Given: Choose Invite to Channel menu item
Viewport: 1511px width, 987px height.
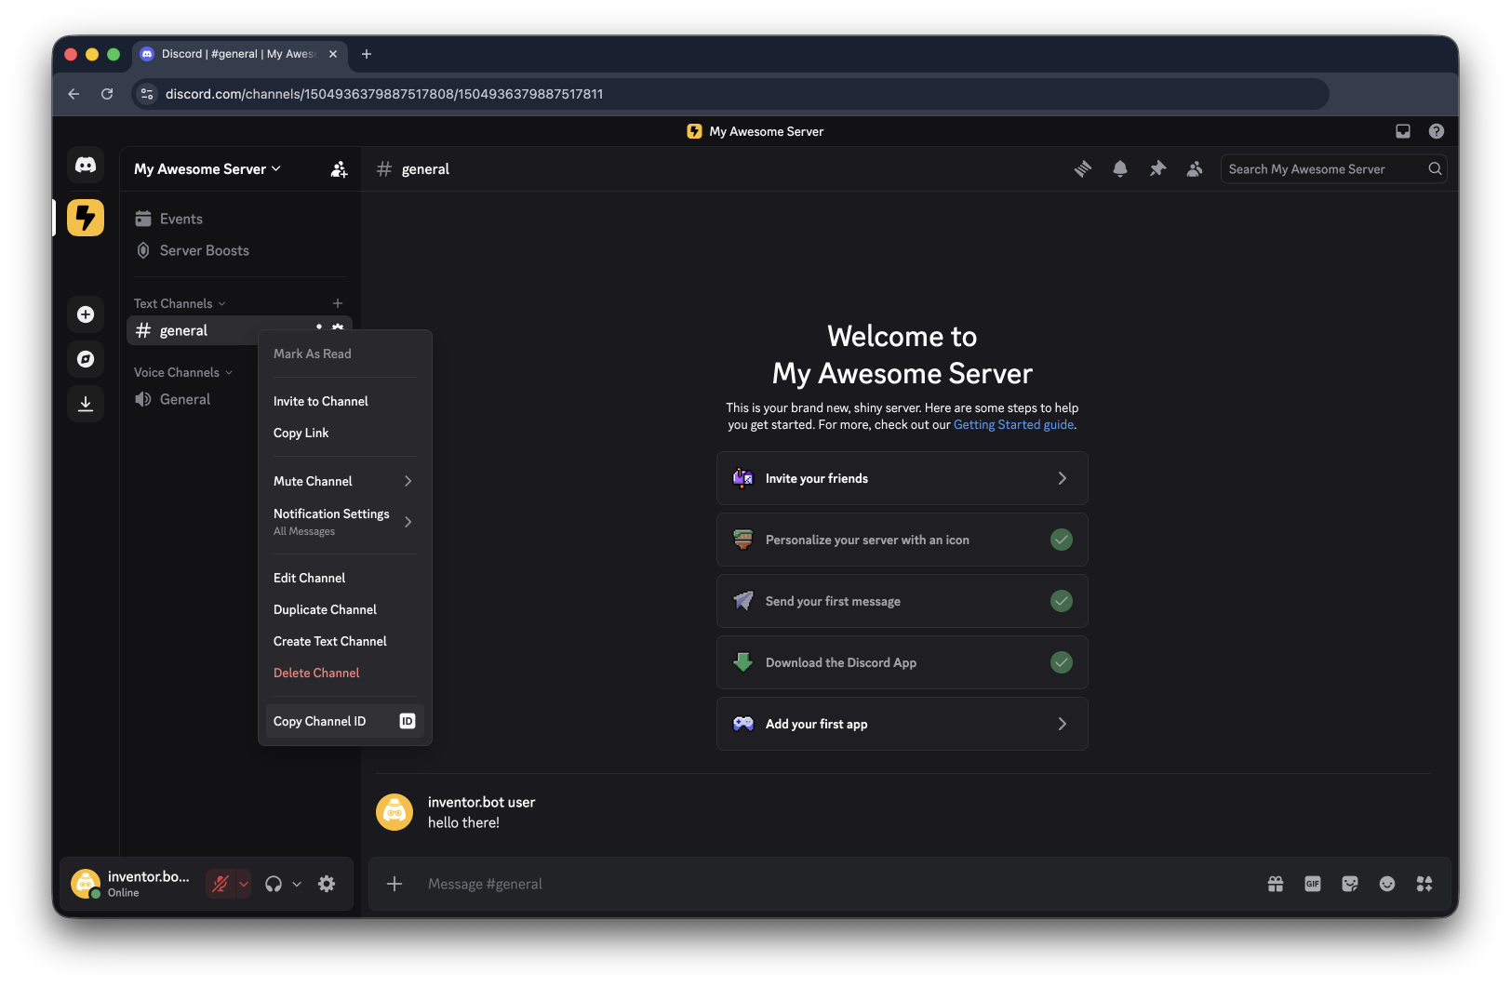Looking at the screenshot, I should 345,401.
